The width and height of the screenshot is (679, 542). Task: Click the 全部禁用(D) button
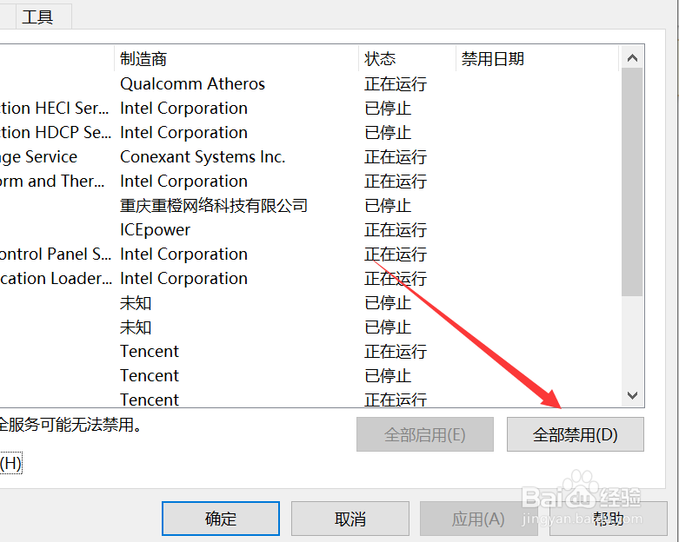tap(575, 434)
